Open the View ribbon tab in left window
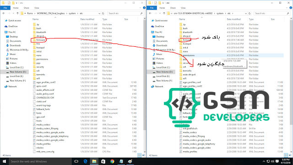This screenshot has width=293, height=165. [37, 8]
